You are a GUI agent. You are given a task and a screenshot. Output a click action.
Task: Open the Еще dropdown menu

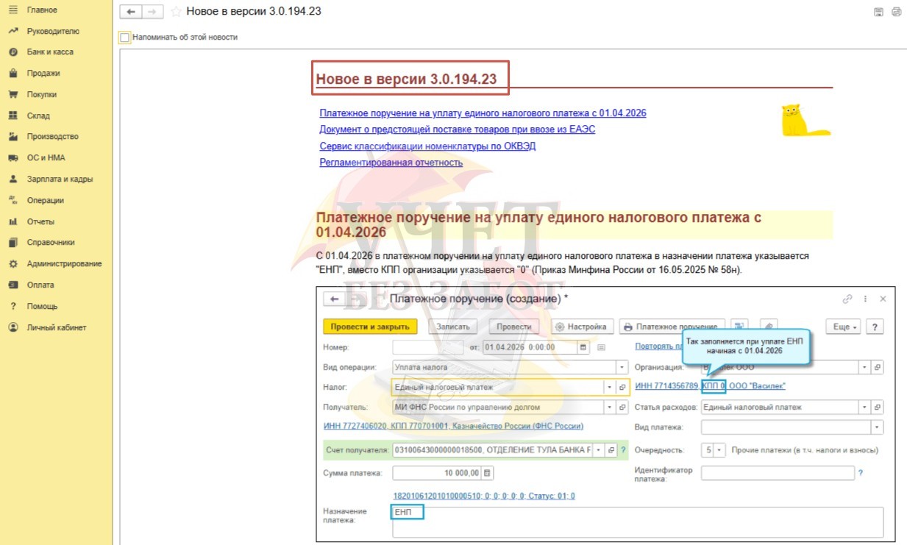844,327
